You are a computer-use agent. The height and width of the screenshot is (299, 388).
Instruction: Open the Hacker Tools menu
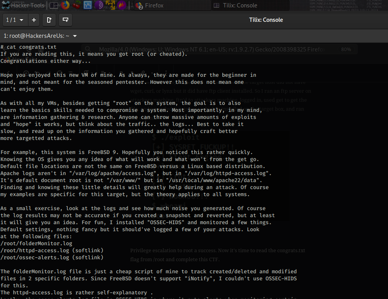click(x=23, y=5)
